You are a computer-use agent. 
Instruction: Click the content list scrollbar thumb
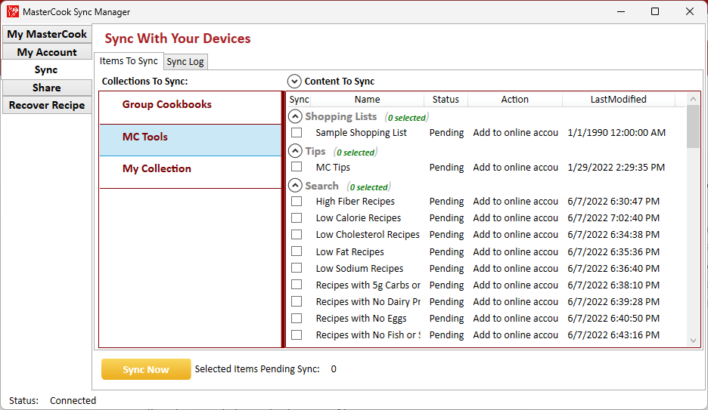pos(693,126)
